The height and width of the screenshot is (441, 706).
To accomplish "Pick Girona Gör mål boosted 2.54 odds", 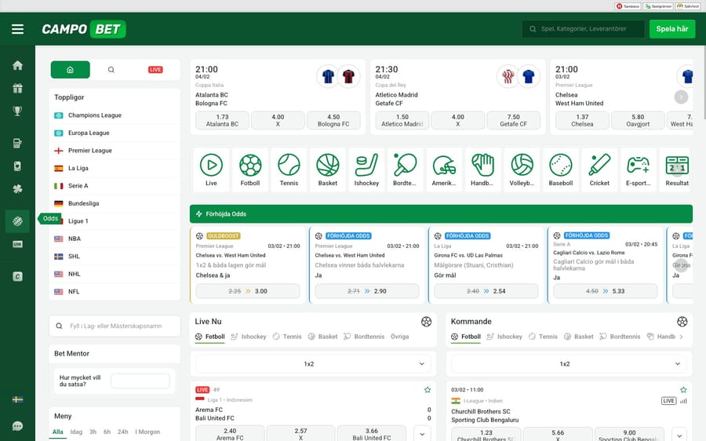I will coord(486,291).
